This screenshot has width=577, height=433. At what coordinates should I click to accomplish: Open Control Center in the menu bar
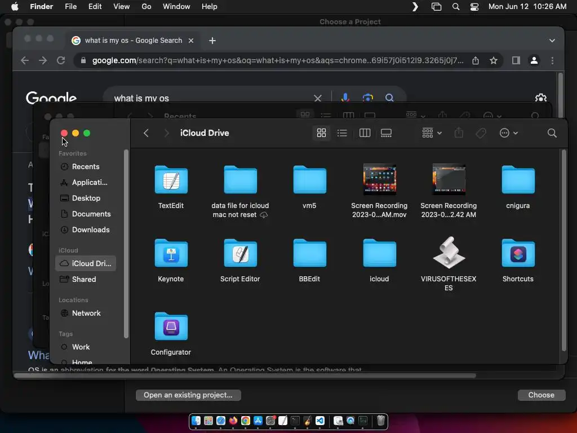[x=474, y=7]
